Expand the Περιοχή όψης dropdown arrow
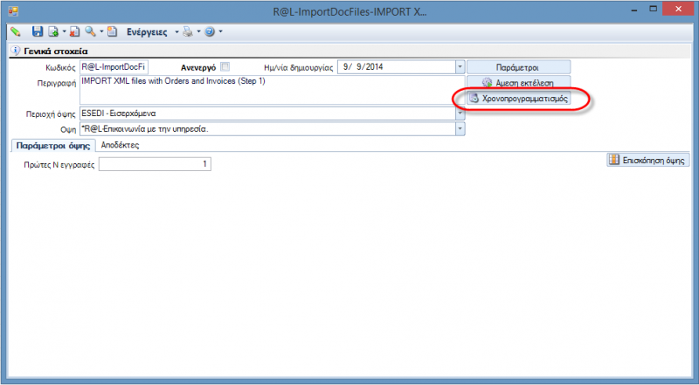This screenshot has height=385, width=699. point(460,113)
